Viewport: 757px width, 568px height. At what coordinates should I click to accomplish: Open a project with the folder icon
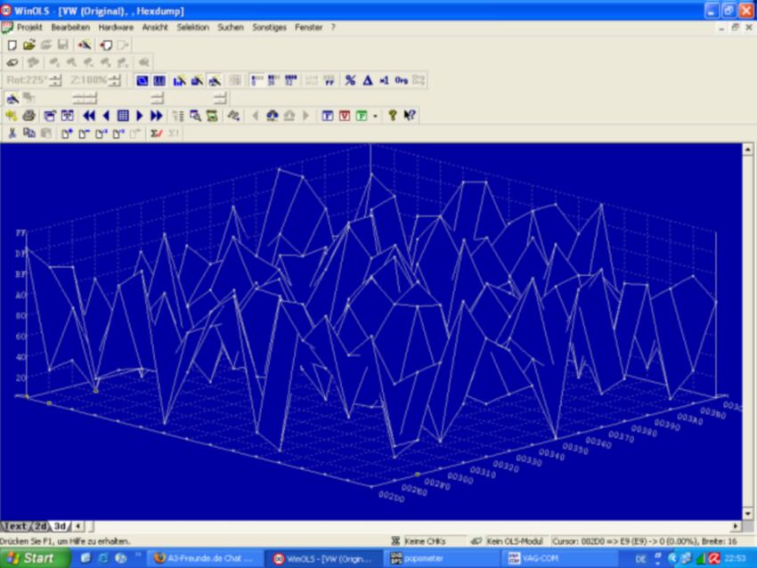[x=29, y=45]
